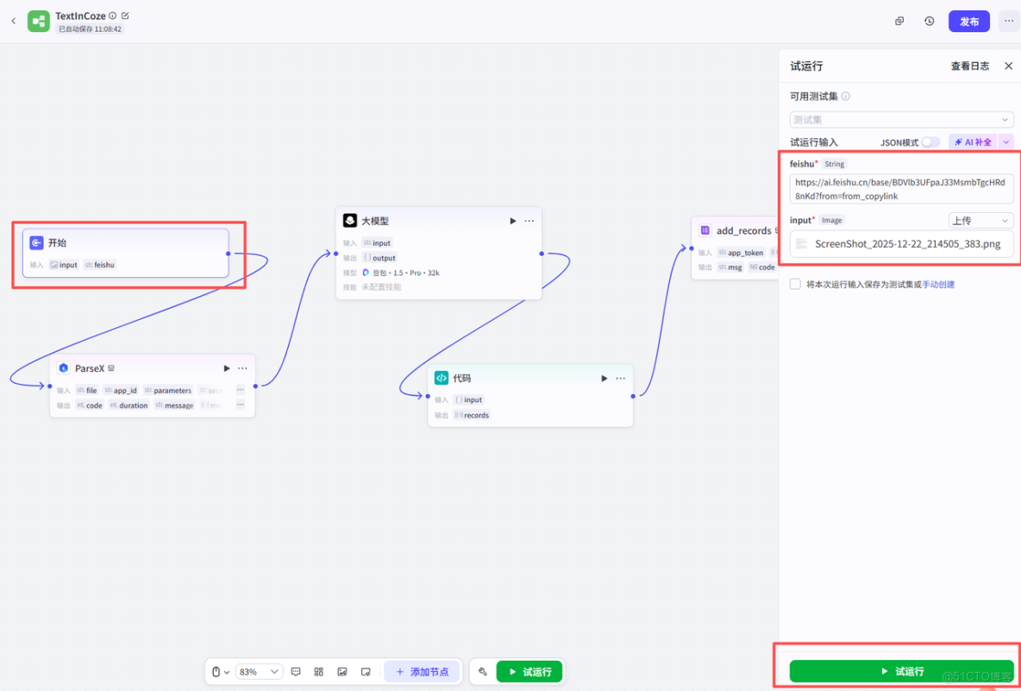Click the export-as-image icon in bottom toolbar

pyautogui.click(x=342, y=671)
